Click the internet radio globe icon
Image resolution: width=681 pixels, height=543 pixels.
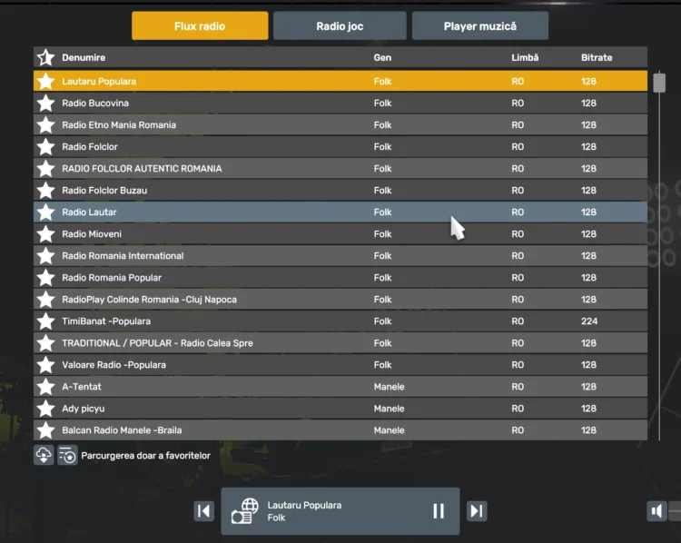coord(245,511)
